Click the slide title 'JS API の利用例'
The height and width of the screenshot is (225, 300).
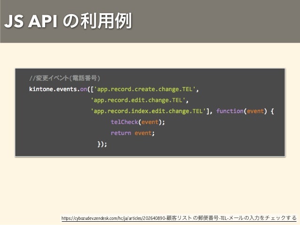(68, 21)
